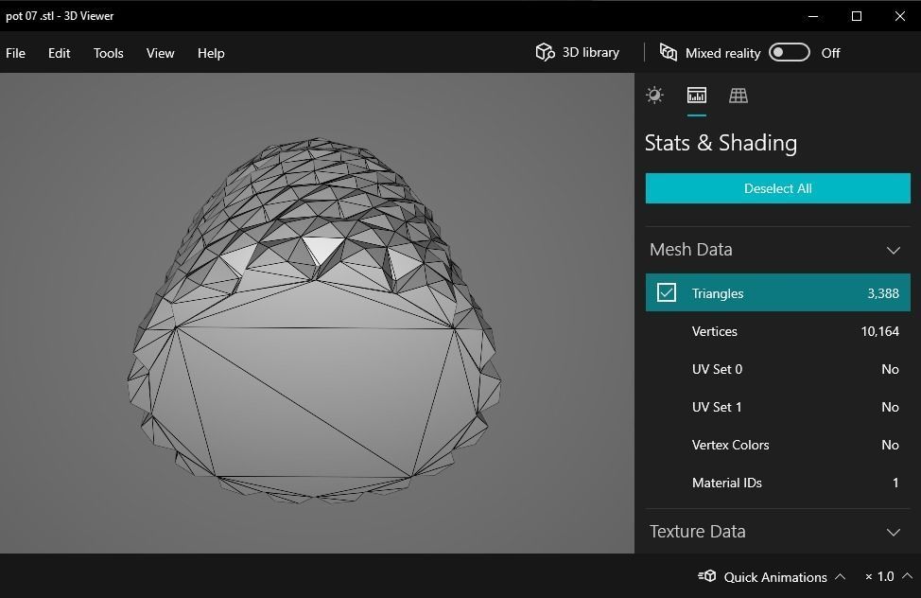Select the UV Set 1 row

(x=777, y=407)
